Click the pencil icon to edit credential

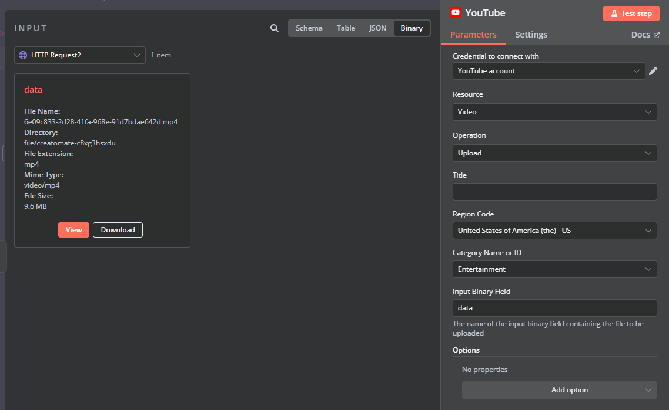pos(653,71)
